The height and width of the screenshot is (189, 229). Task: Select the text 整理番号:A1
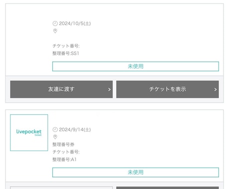(x=64, y=160)
